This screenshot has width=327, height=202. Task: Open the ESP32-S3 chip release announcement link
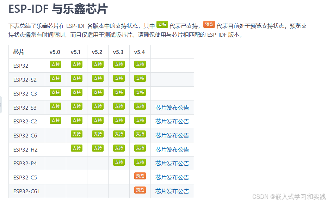tap(172, 108)
